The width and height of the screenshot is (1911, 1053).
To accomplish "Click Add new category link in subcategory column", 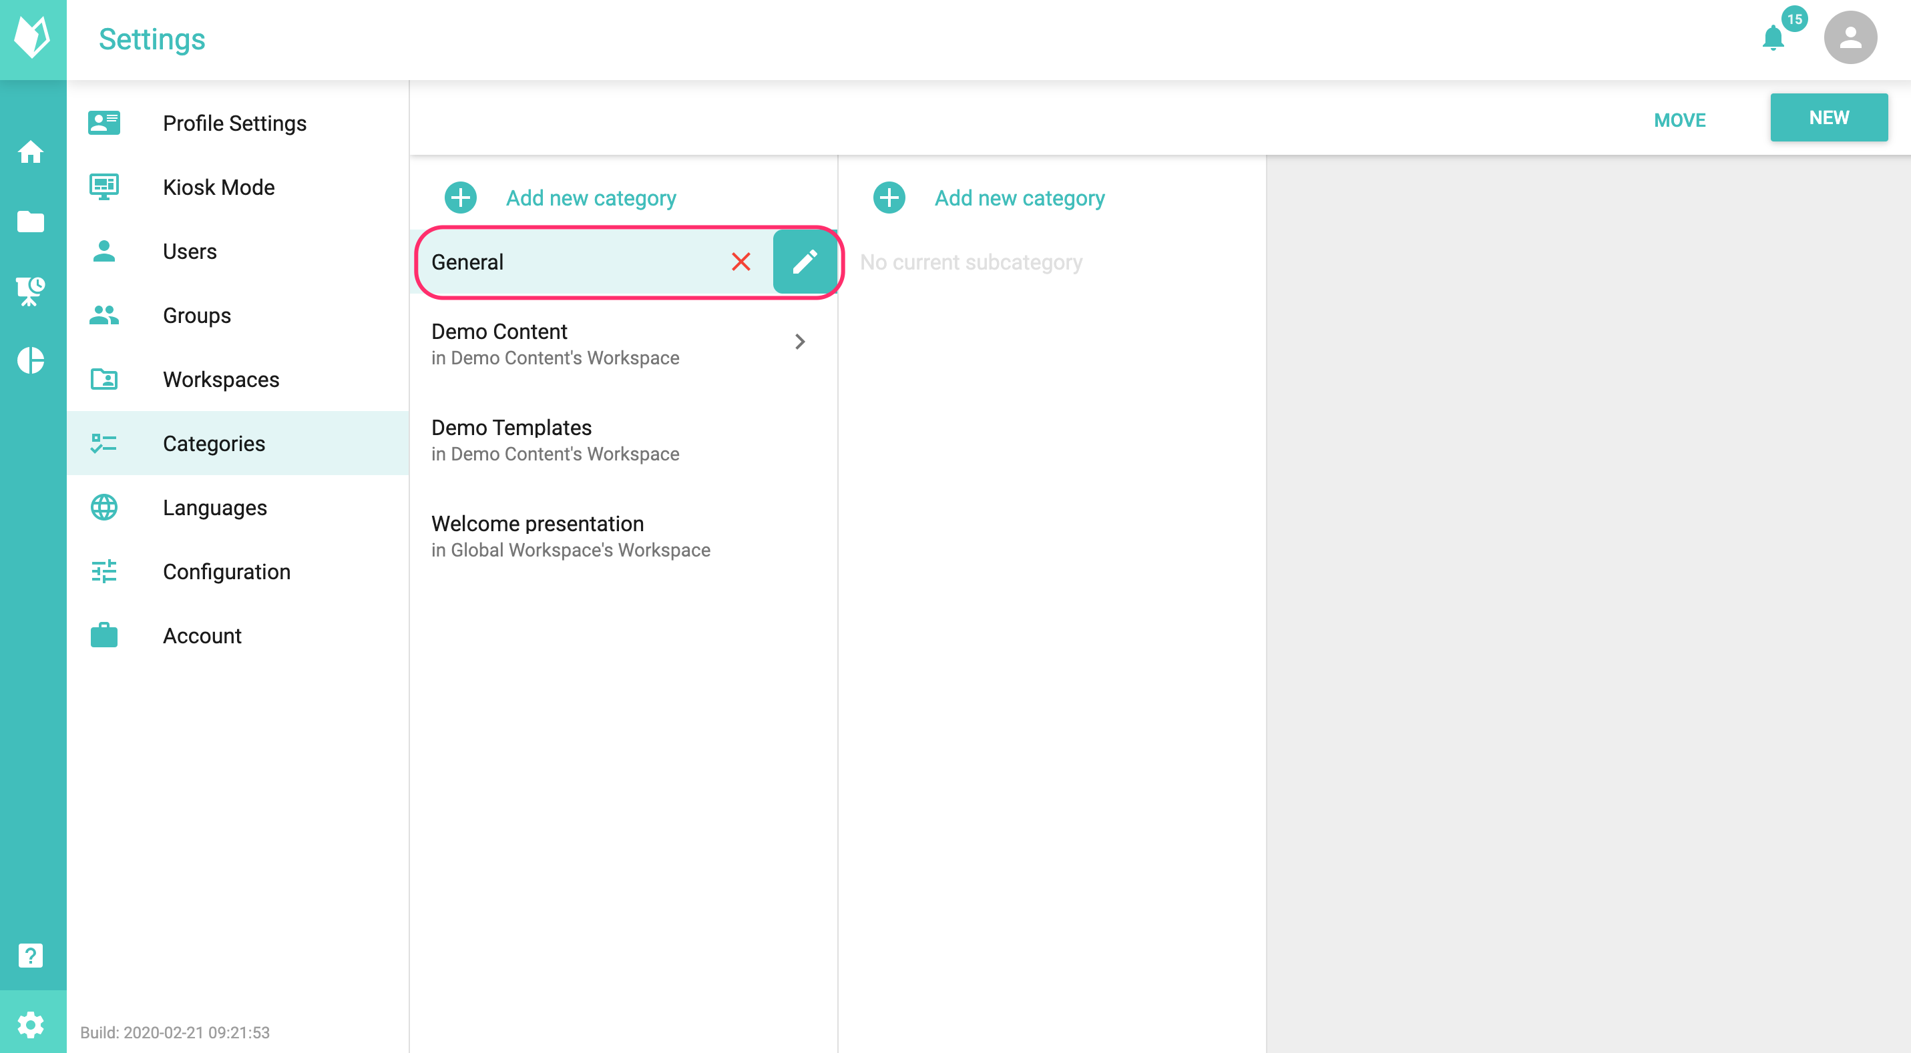I will [x=1020, y=198].
